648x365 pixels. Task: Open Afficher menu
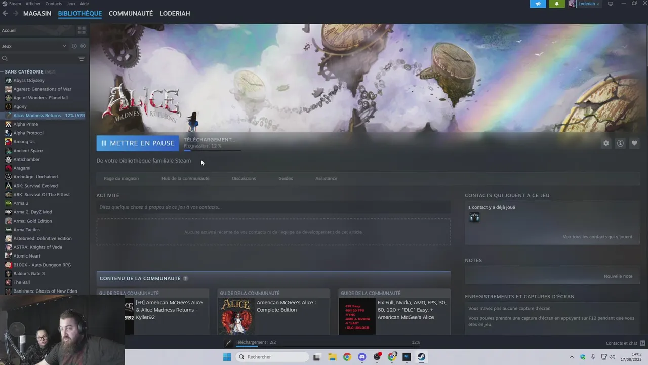(x=33, y=4)
